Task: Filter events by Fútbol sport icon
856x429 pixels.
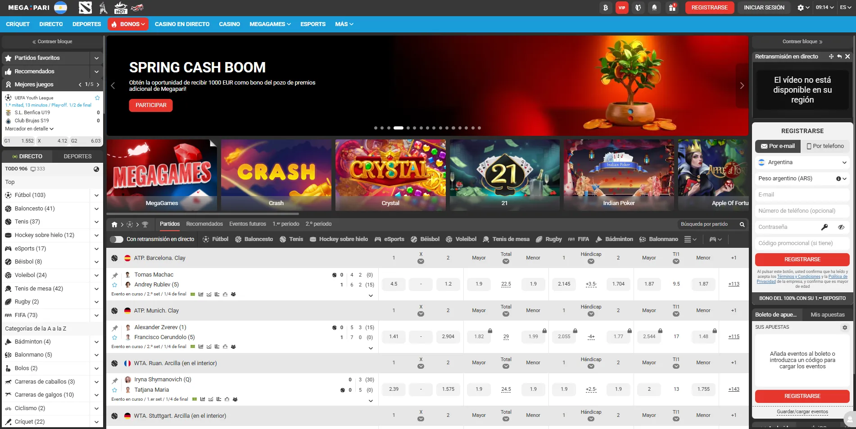Action: click(215, 239)
